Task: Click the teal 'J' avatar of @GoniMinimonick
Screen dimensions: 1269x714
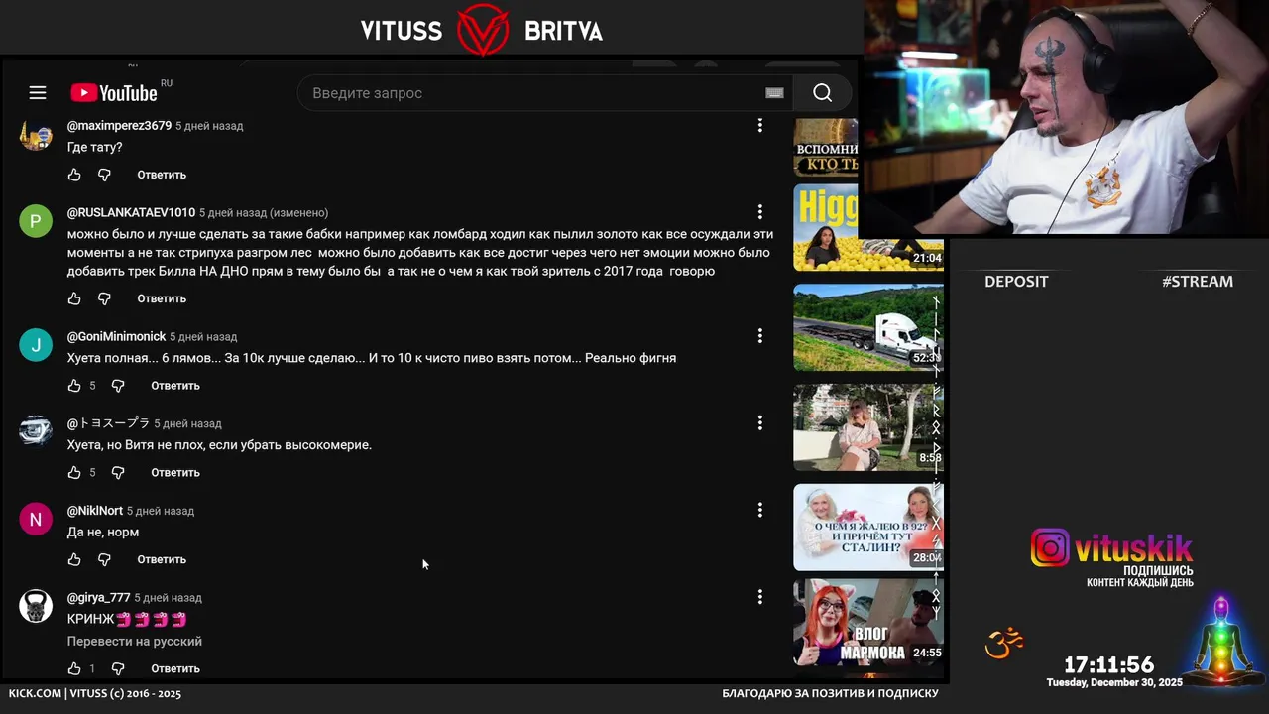Action: 36,344
